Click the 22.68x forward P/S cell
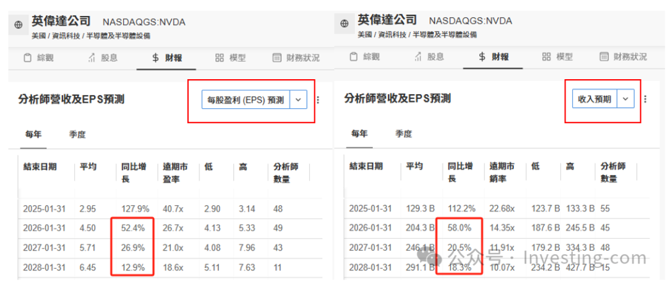Image resolution: width=668 pixels, height=284 pixels. tap(502, 209)
